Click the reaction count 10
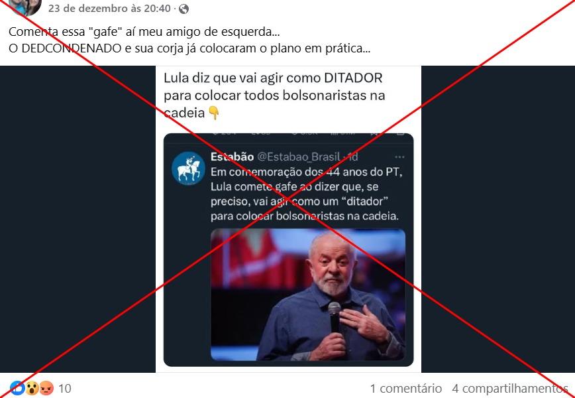Viewport: 575px width, 398px height. click(x=65, y=388)
